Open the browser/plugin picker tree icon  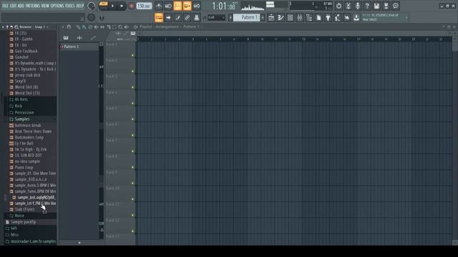click(309, 18)
